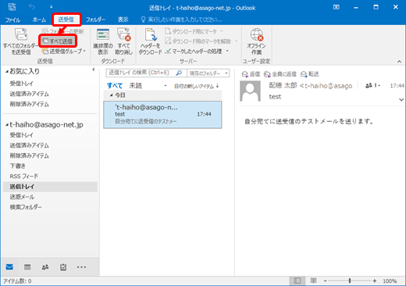Click ダウンロード用のマークを解除 item
Viewport: 406px width, 286px height.
click(201, 41)
